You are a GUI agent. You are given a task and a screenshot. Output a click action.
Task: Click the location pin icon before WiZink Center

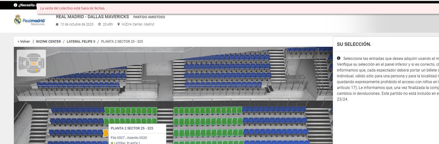(119, 24)
